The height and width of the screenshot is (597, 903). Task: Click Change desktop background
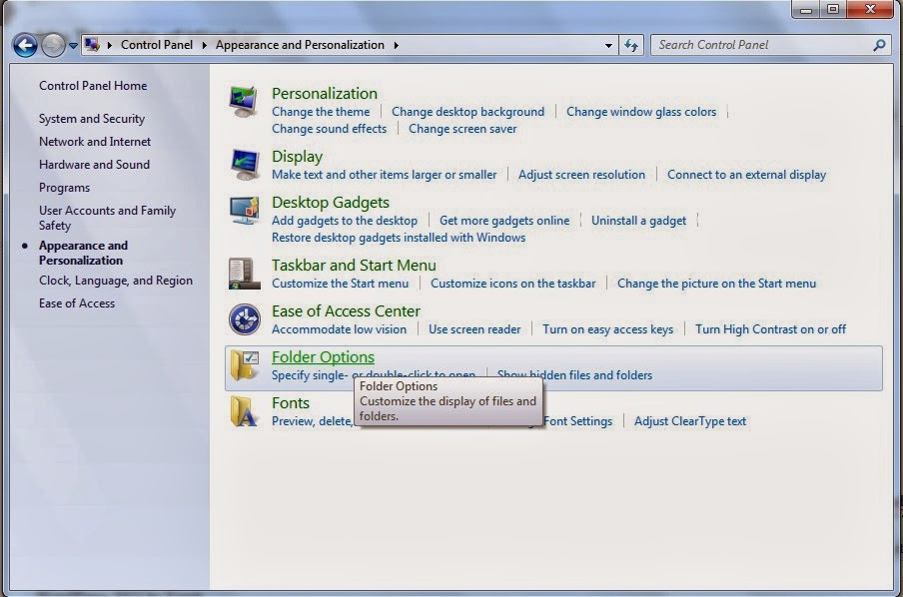(x=467, y=112)
